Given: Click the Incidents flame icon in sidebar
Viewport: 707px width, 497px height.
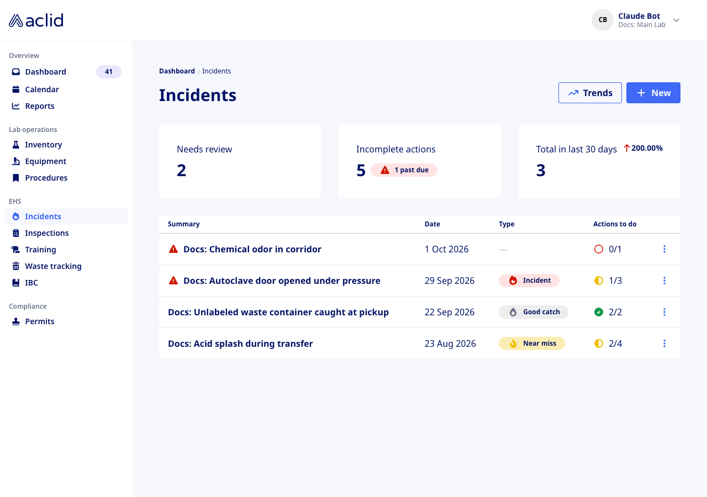Looking at the screenshot, I should (x=16, y=216).
